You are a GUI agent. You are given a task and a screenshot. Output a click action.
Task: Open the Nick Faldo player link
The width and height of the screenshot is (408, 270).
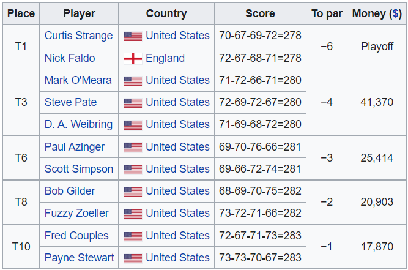coord(70,58)
